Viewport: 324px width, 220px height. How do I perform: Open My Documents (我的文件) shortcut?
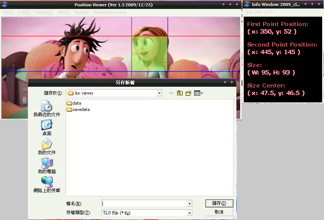point(47,147)
